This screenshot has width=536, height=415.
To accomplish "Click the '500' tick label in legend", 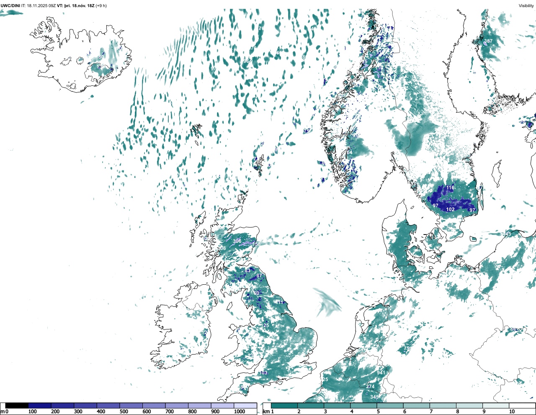I will [124, 412].
